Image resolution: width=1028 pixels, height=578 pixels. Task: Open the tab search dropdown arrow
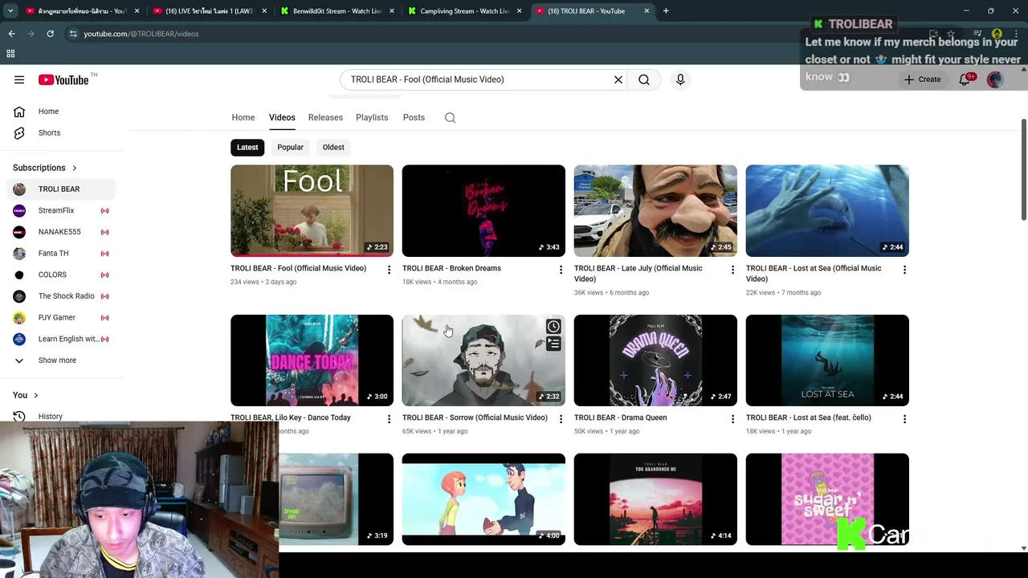tap(10, 11)
